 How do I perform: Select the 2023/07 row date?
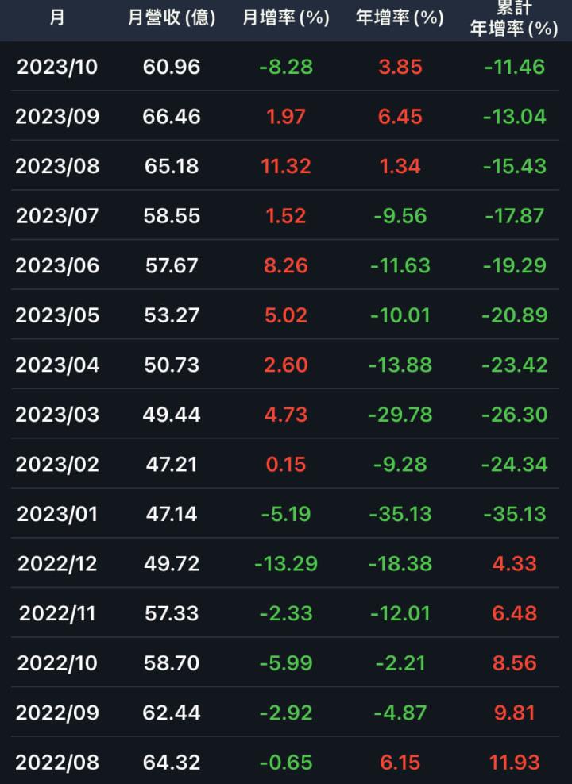(x=57, y=216)
